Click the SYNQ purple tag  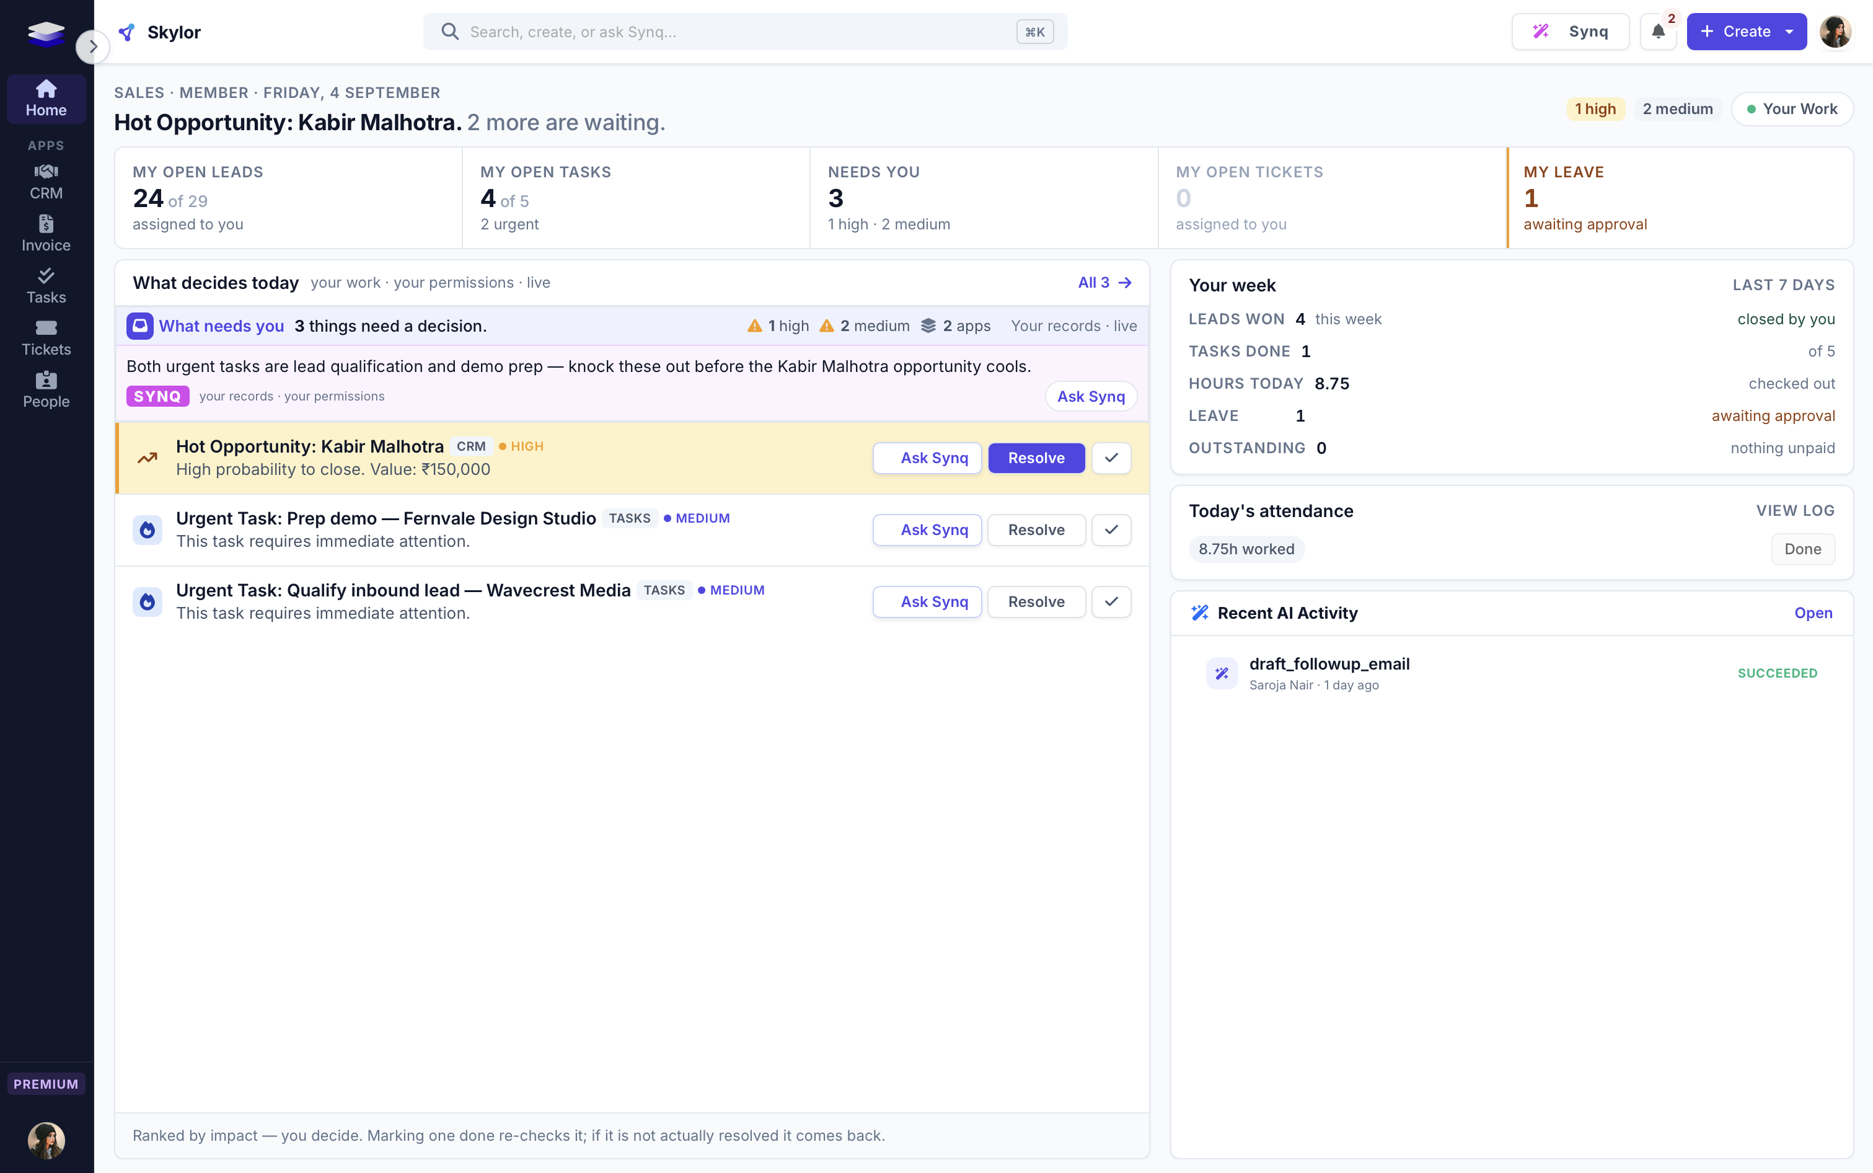point(157,396)
